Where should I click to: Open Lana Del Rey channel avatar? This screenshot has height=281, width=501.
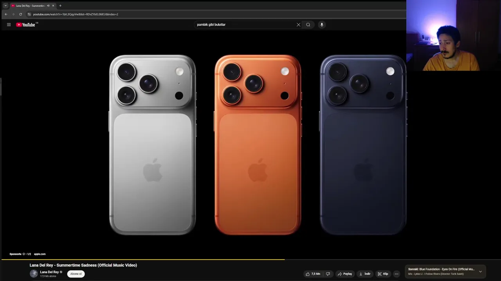34,274
